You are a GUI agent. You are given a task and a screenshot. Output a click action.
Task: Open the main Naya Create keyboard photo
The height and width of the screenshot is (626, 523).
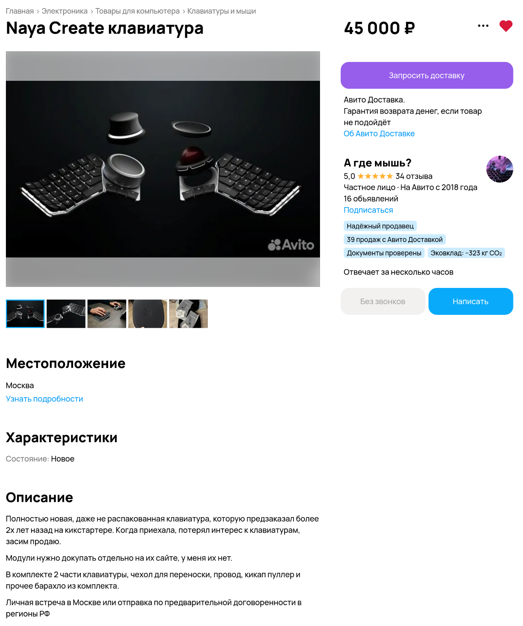coord(163,169)
